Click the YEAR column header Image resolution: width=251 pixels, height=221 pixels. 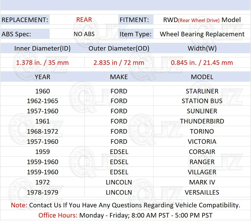pyautogui.click(x=42, y=77)
